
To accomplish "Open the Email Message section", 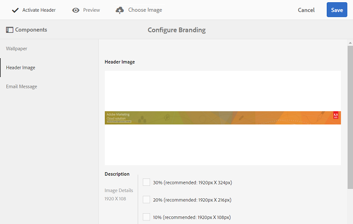I will [x=21, y=87].
